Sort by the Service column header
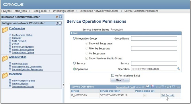The width and height of the screenshot is (191, 104). pyautogui.click(x=75, y=91)
